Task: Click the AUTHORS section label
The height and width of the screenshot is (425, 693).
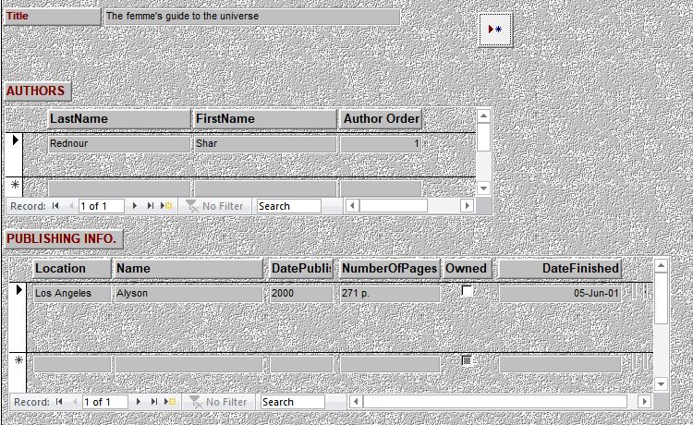Action: [x=36, y=91]
